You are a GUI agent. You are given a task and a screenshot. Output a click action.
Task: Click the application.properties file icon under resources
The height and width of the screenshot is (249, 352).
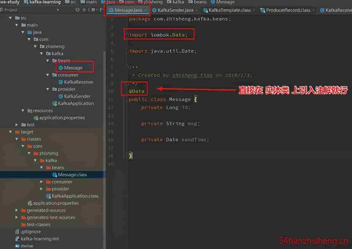(x=36, y=118)
